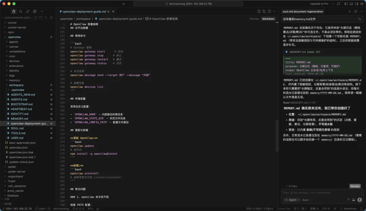This screenshot has height=211, width=366.
Task: Expand the additional views chevron in sidebar
Action: tap(42, 12)
